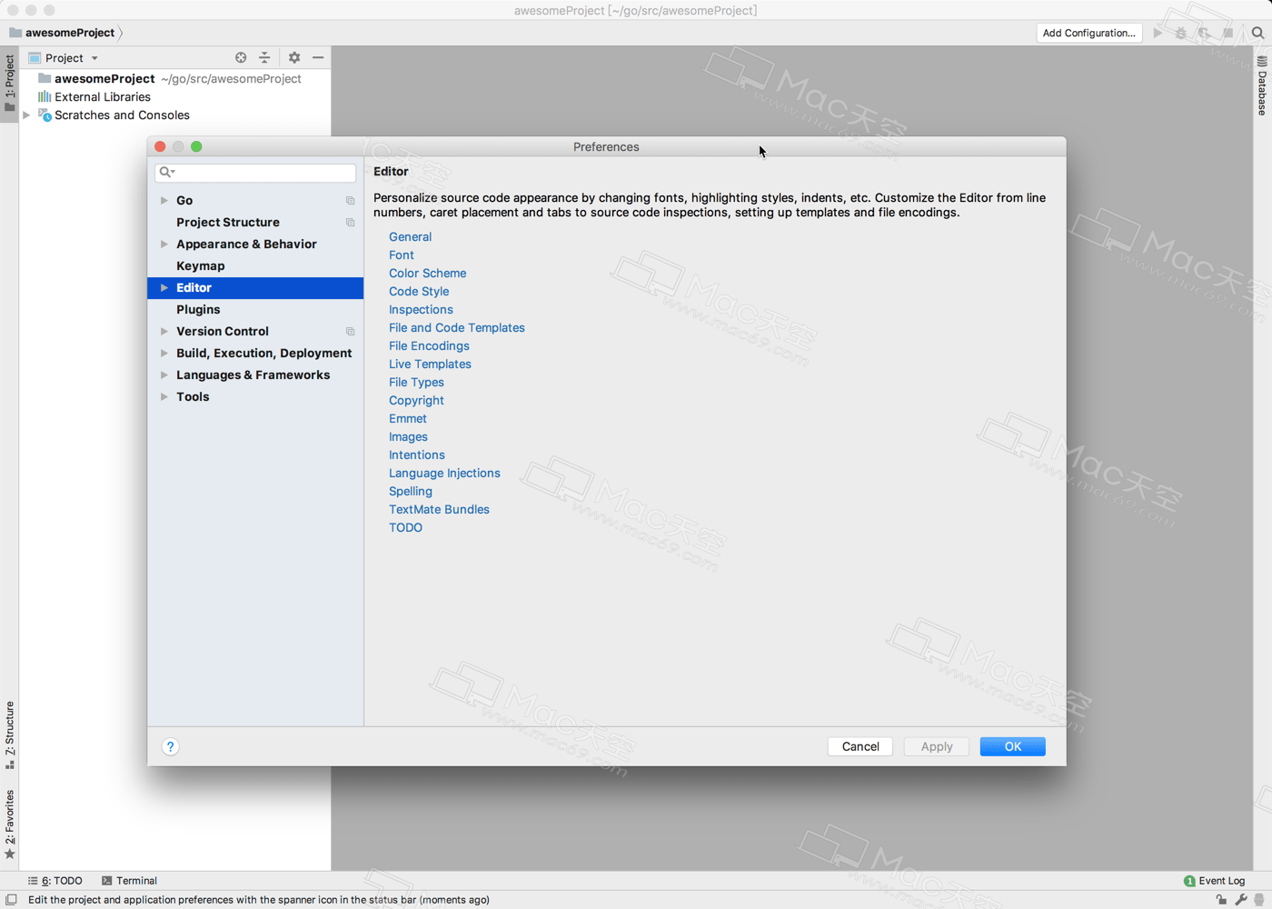Open help with question mark button
Viewport: 1272px width, 909px height.
coord(170,746)
